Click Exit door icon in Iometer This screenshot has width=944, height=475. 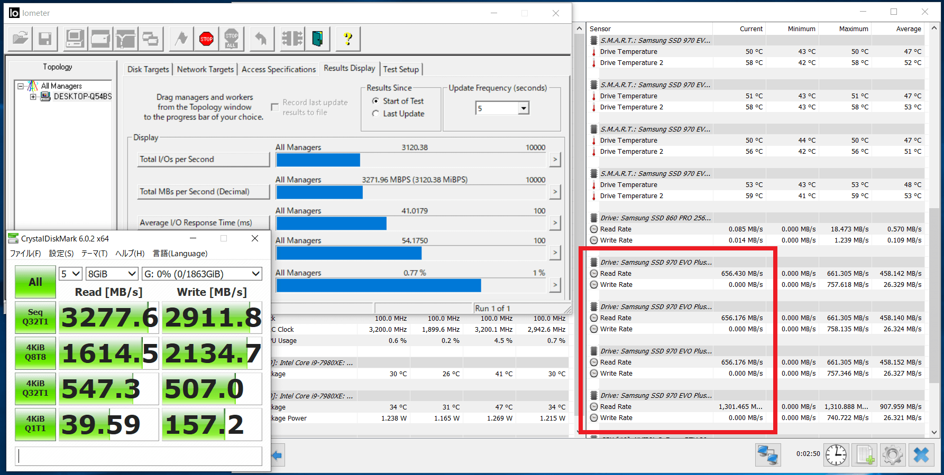[x=317, y=39]
